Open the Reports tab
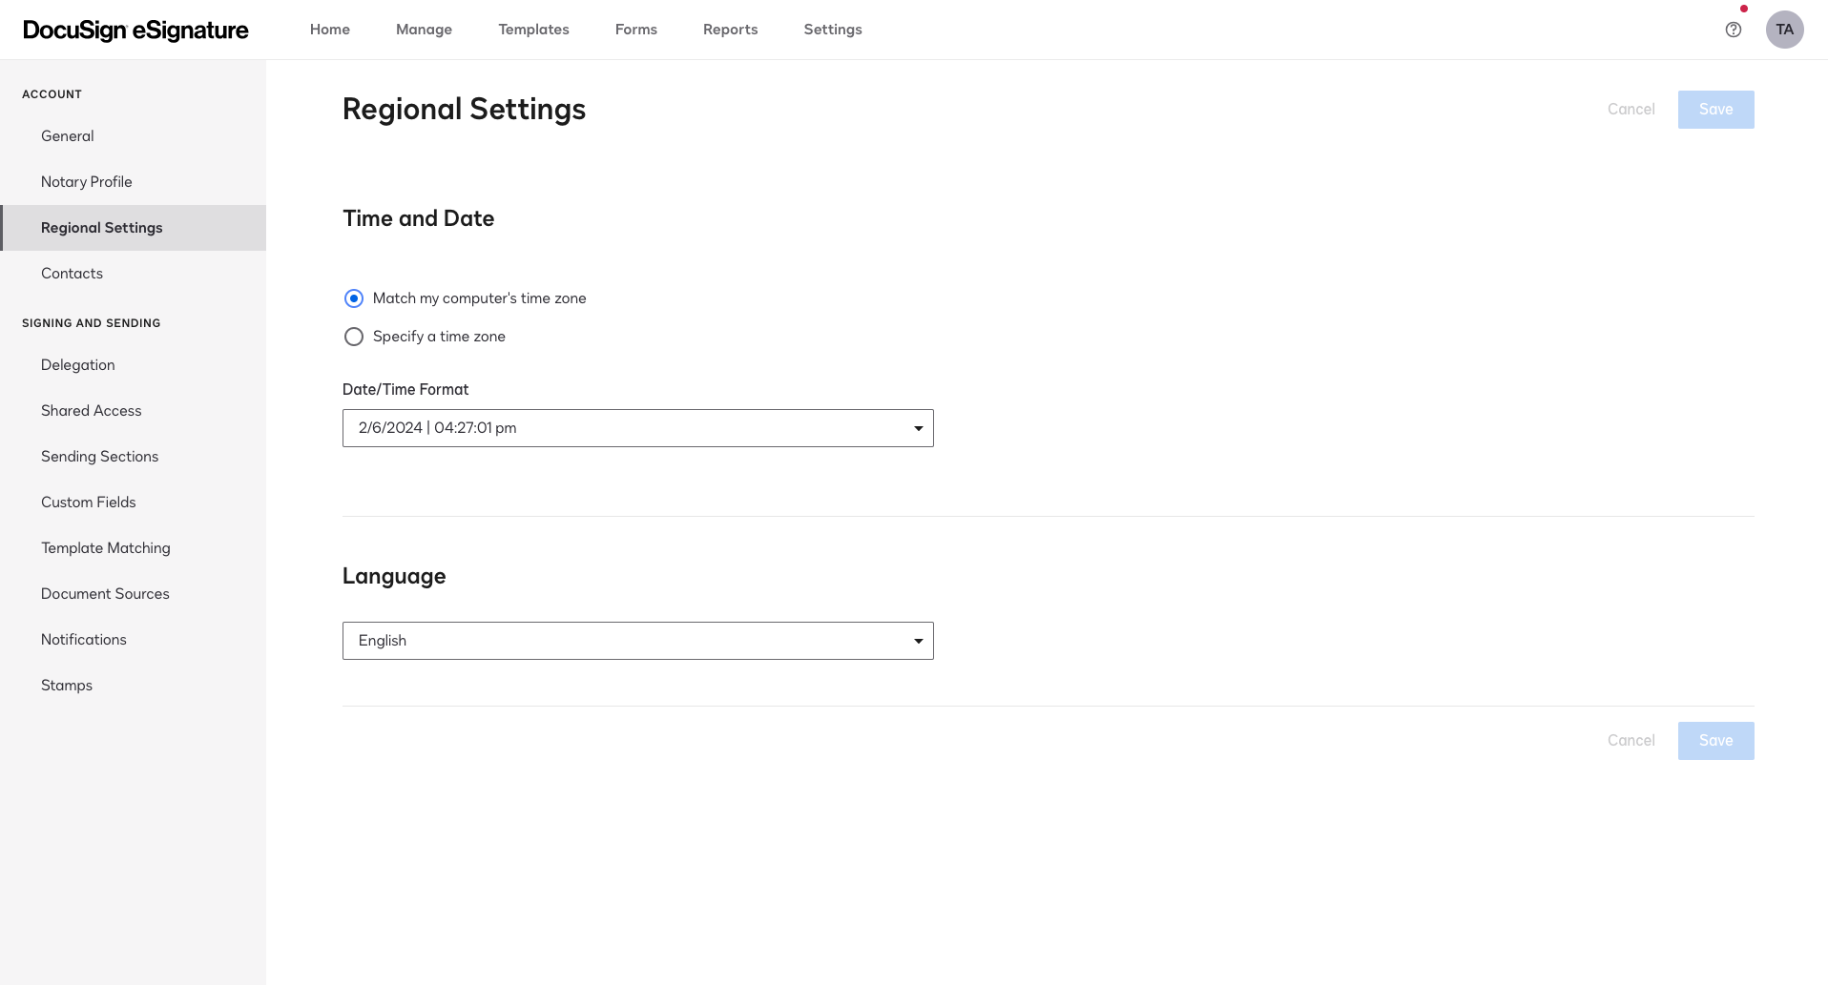 click(730, 30)
